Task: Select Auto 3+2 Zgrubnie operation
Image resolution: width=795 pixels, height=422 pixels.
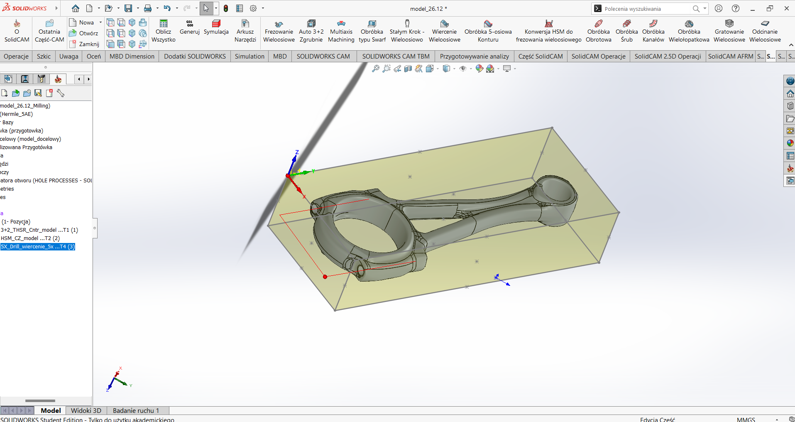Action: tap(311, 31)
